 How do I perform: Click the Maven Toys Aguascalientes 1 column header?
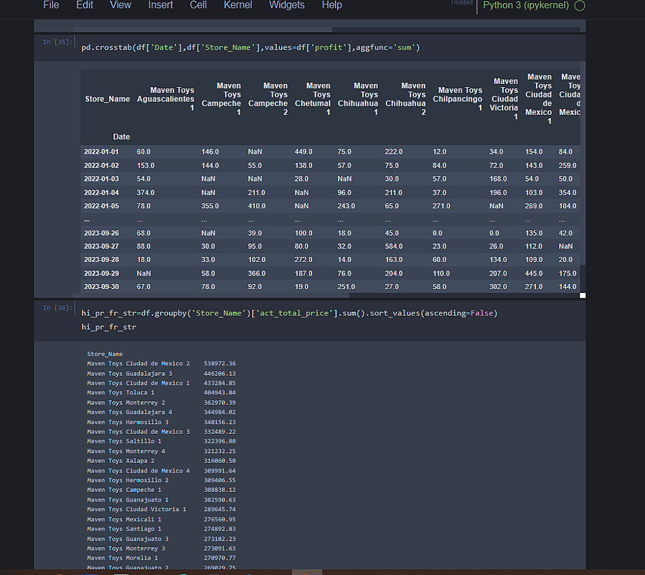pos(165,99)
